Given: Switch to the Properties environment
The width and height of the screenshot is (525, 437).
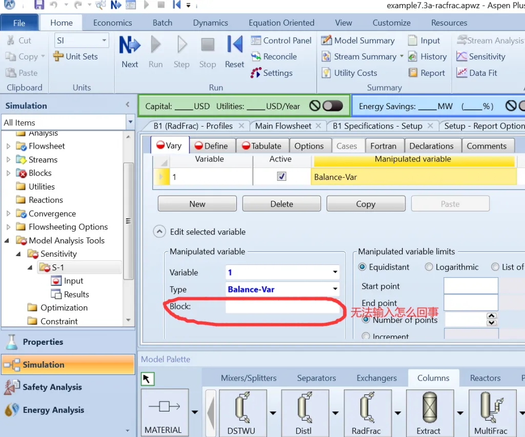Looking at the screenshot, I should [68, 342].
